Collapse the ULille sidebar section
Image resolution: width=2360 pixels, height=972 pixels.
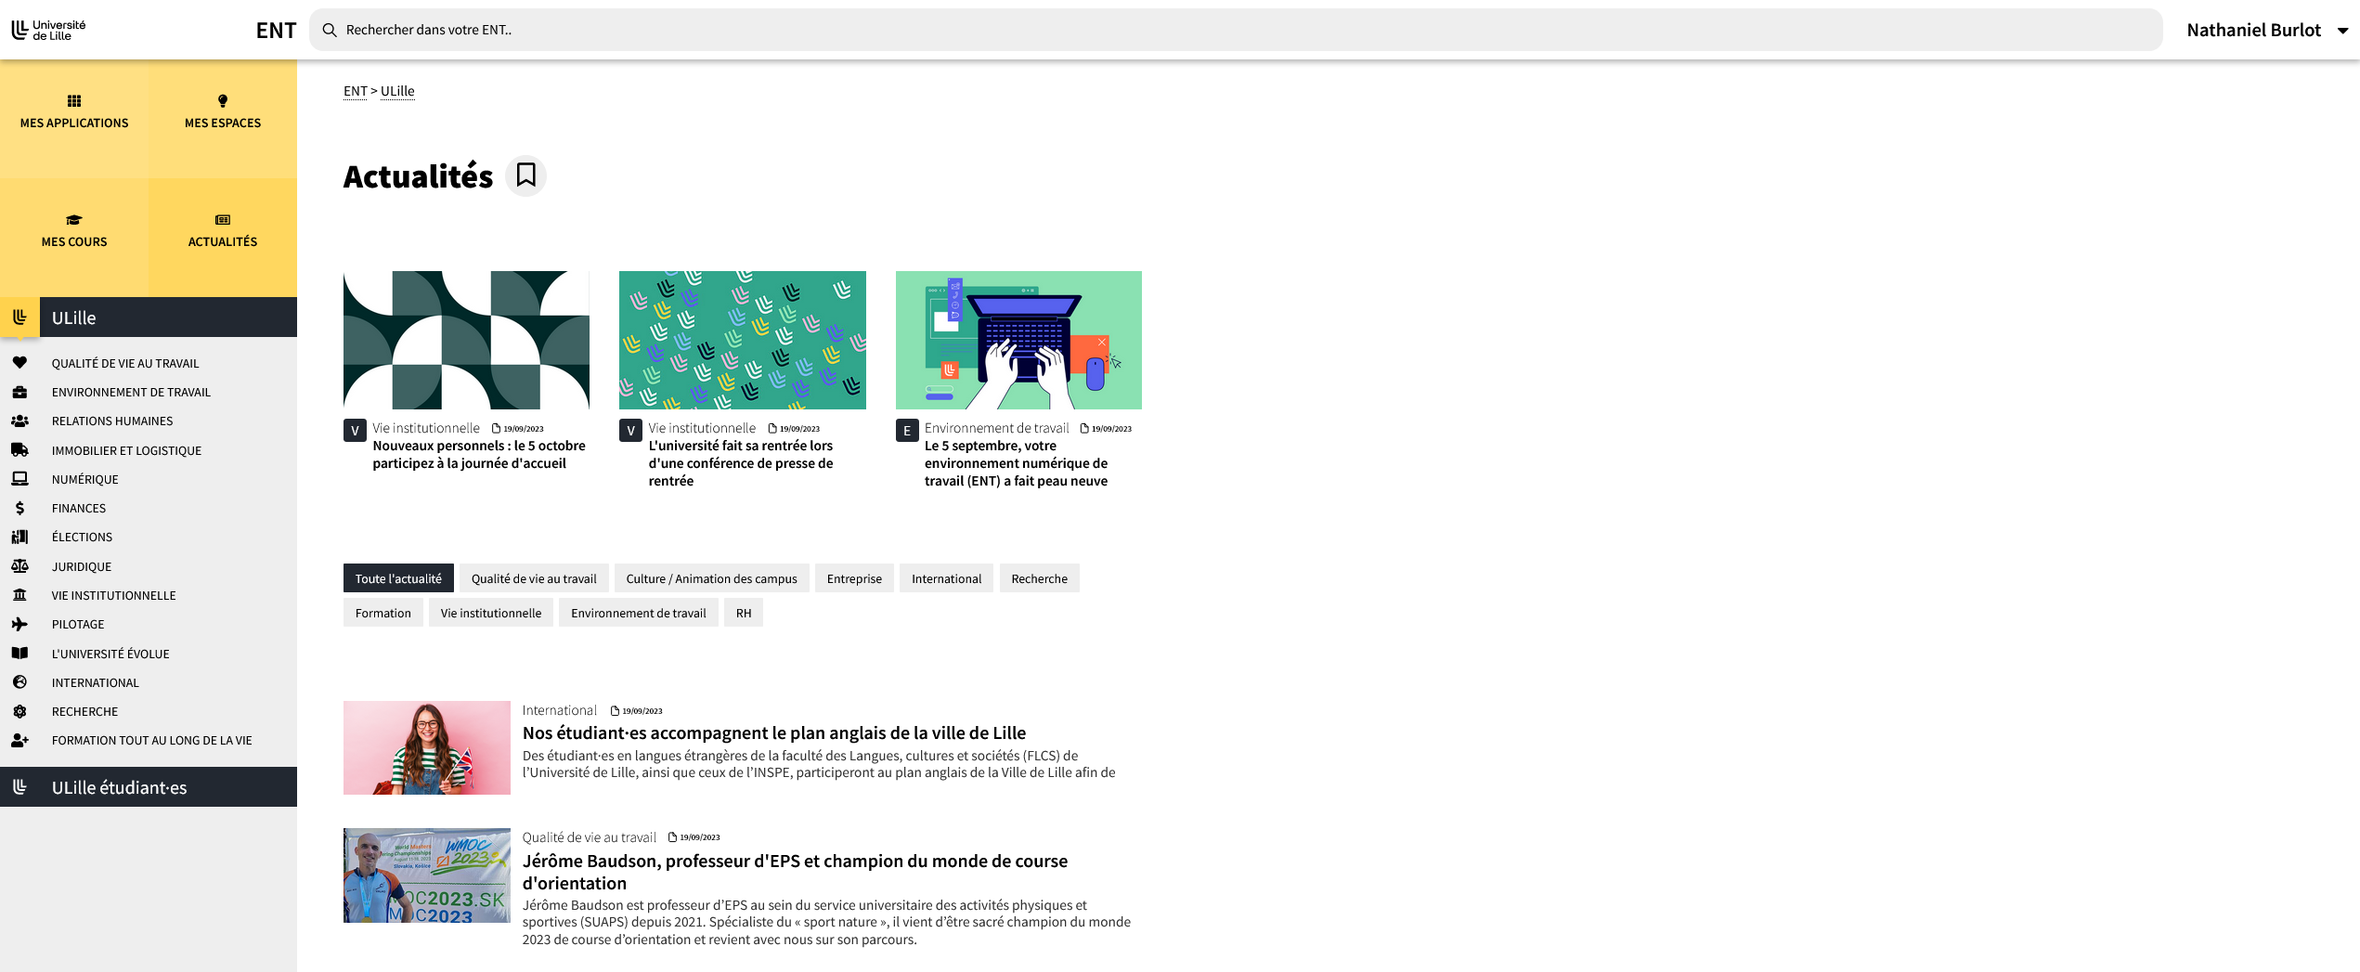[x=149, y=318]
